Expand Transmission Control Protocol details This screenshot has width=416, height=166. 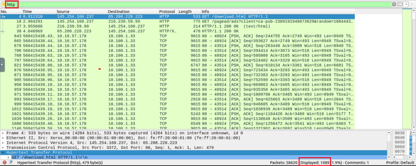click(x=3, y=148)
